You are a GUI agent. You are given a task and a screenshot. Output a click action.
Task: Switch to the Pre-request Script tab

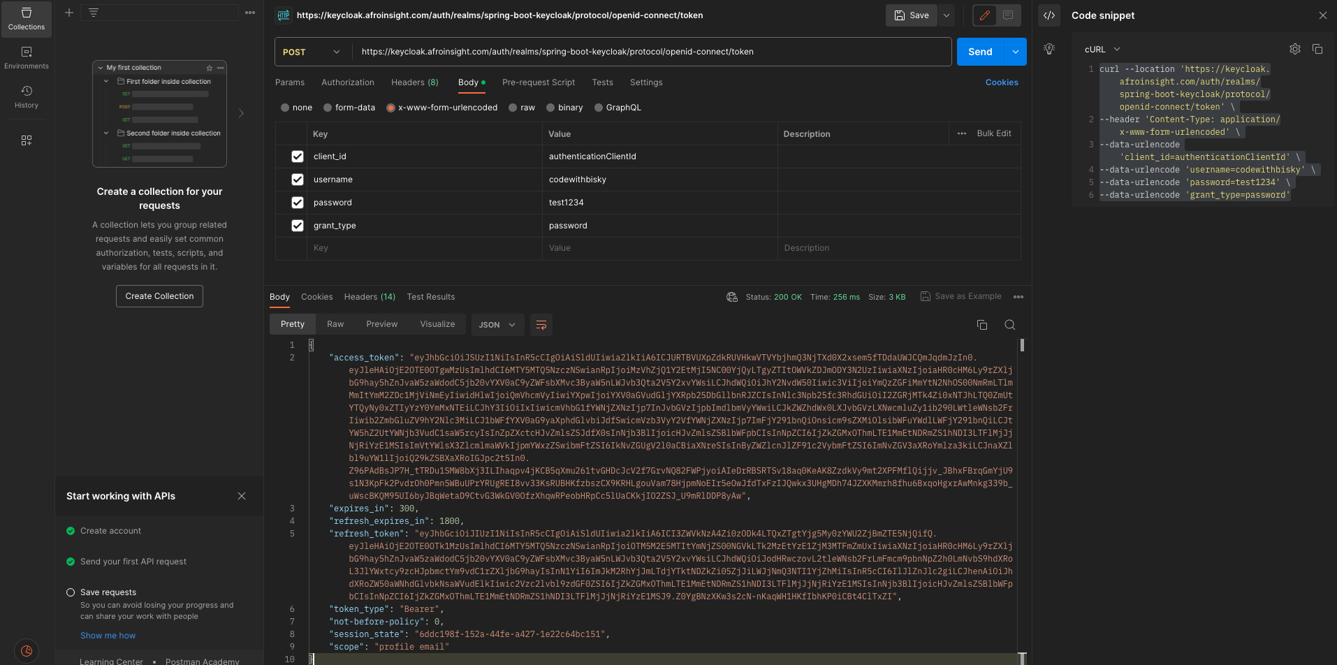539,82
